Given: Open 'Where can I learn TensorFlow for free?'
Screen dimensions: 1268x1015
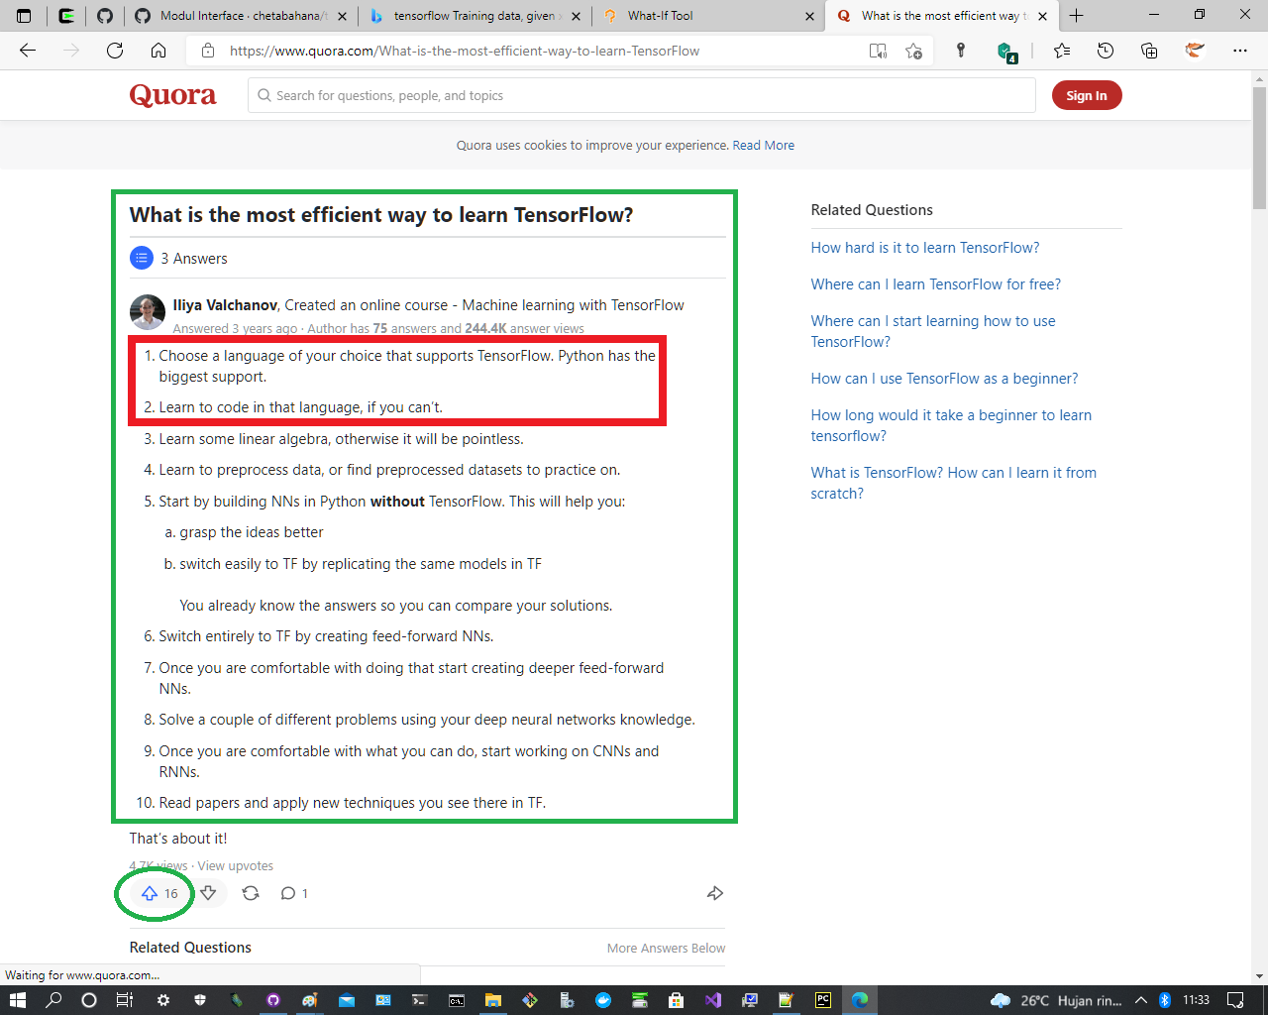Looking at the screenshot, I should (x=936, y=284).
